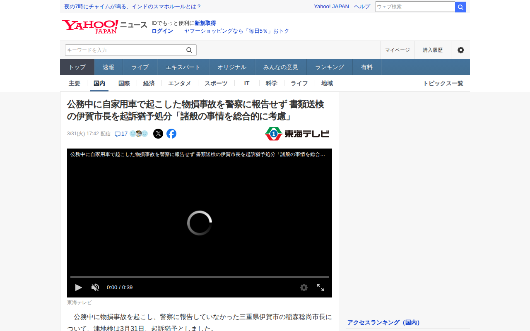Click the Tokai TV logo
Image resolution: width=530 pixels, height=331 pixels.
tap(297, 134)
